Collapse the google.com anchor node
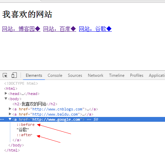This screenshot has width=165, height=154. [x=10, y=119]
